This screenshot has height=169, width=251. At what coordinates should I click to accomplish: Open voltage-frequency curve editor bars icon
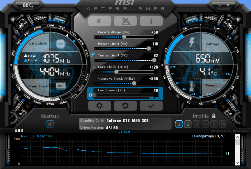tap(93, 67)
